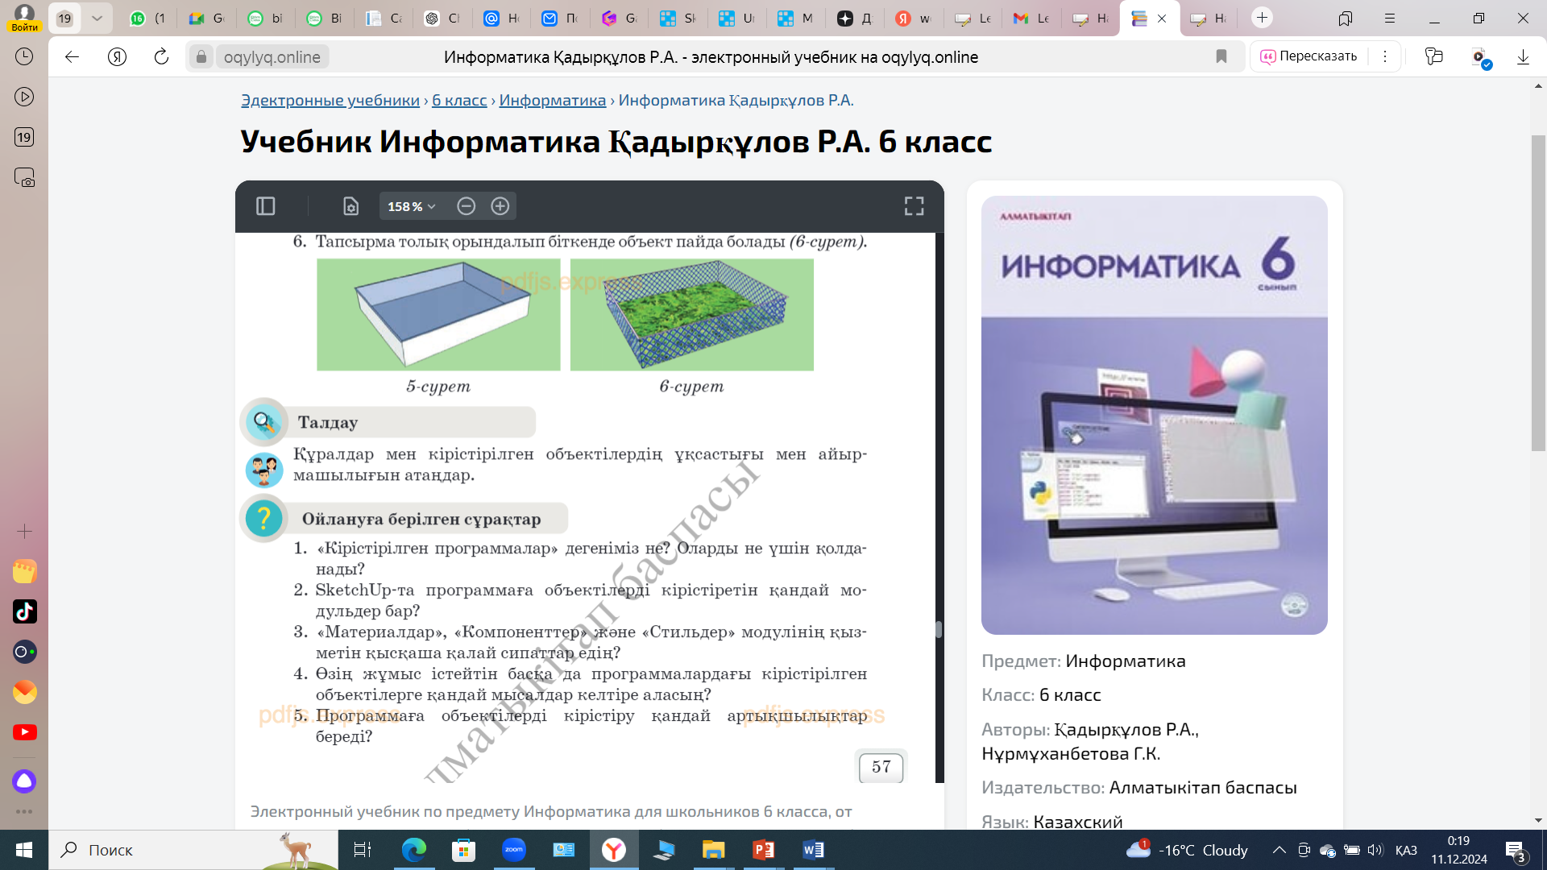
Task: Click the Informatika 6 book cover
Action: tap(1154, 415)
